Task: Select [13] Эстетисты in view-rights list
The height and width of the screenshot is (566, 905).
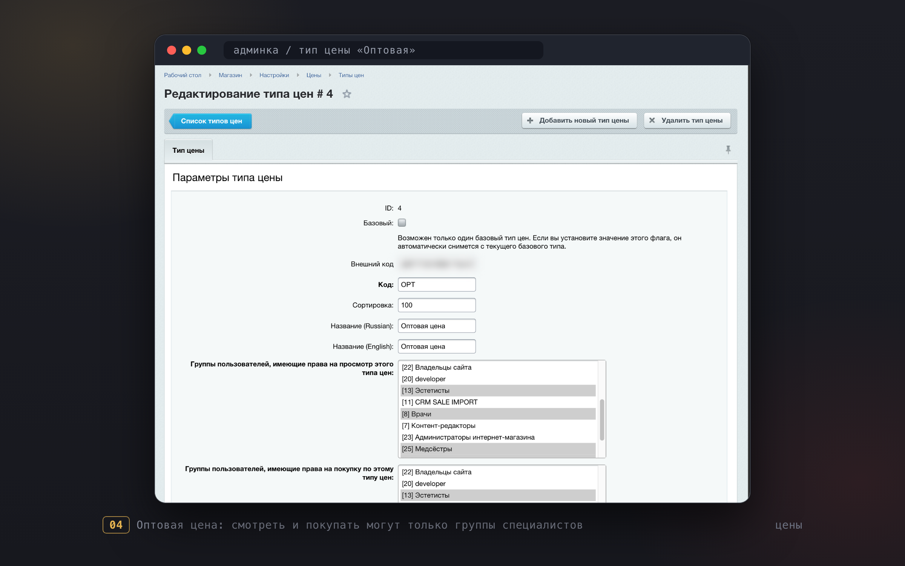Action: 498,391
